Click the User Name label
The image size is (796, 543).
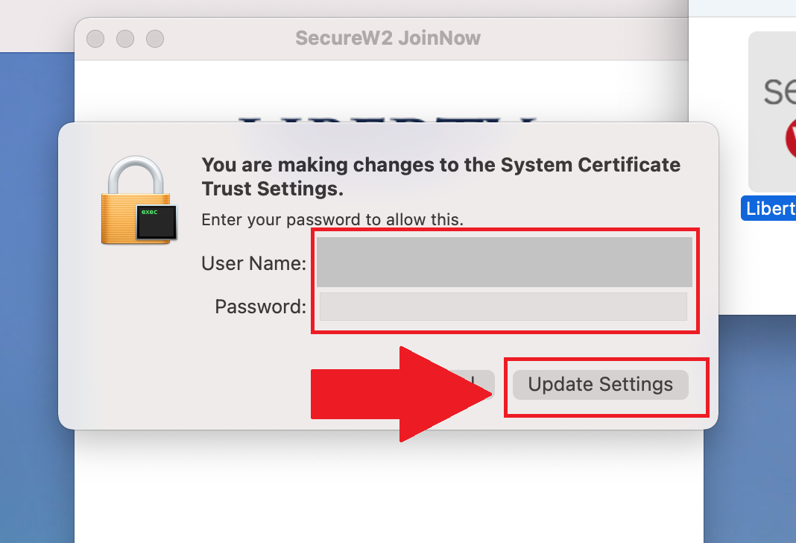[253, 263]
